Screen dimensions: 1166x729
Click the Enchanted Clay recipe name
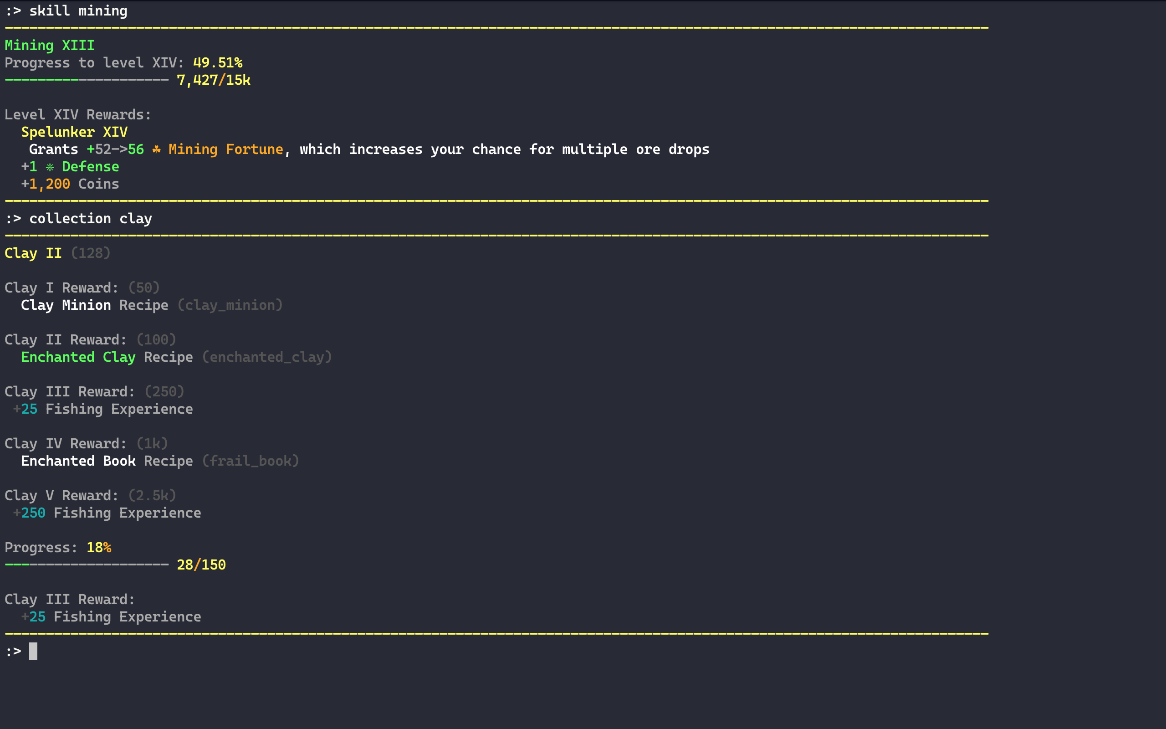coord(78,357)
